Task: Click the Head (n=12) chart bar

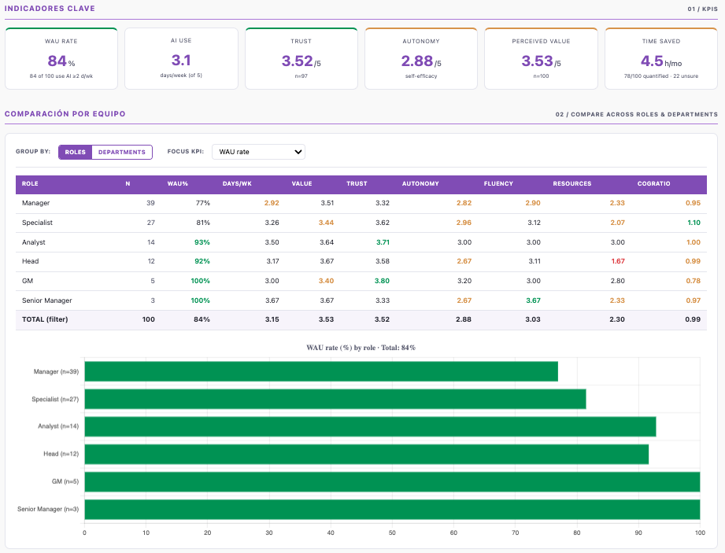Action: [366, 454]
